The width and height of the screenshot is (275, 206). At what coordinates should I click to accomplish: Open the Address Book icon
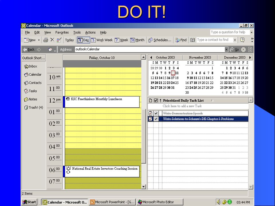[x=192, y=40]
